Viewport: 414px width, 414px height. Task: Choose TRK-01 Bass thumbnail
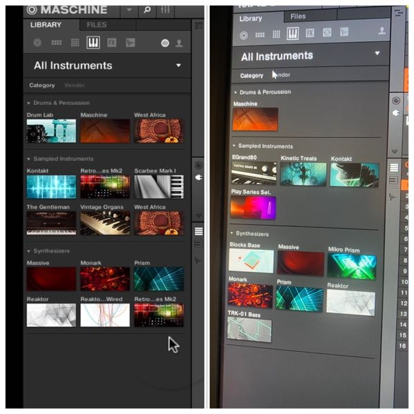pos(250,330)
